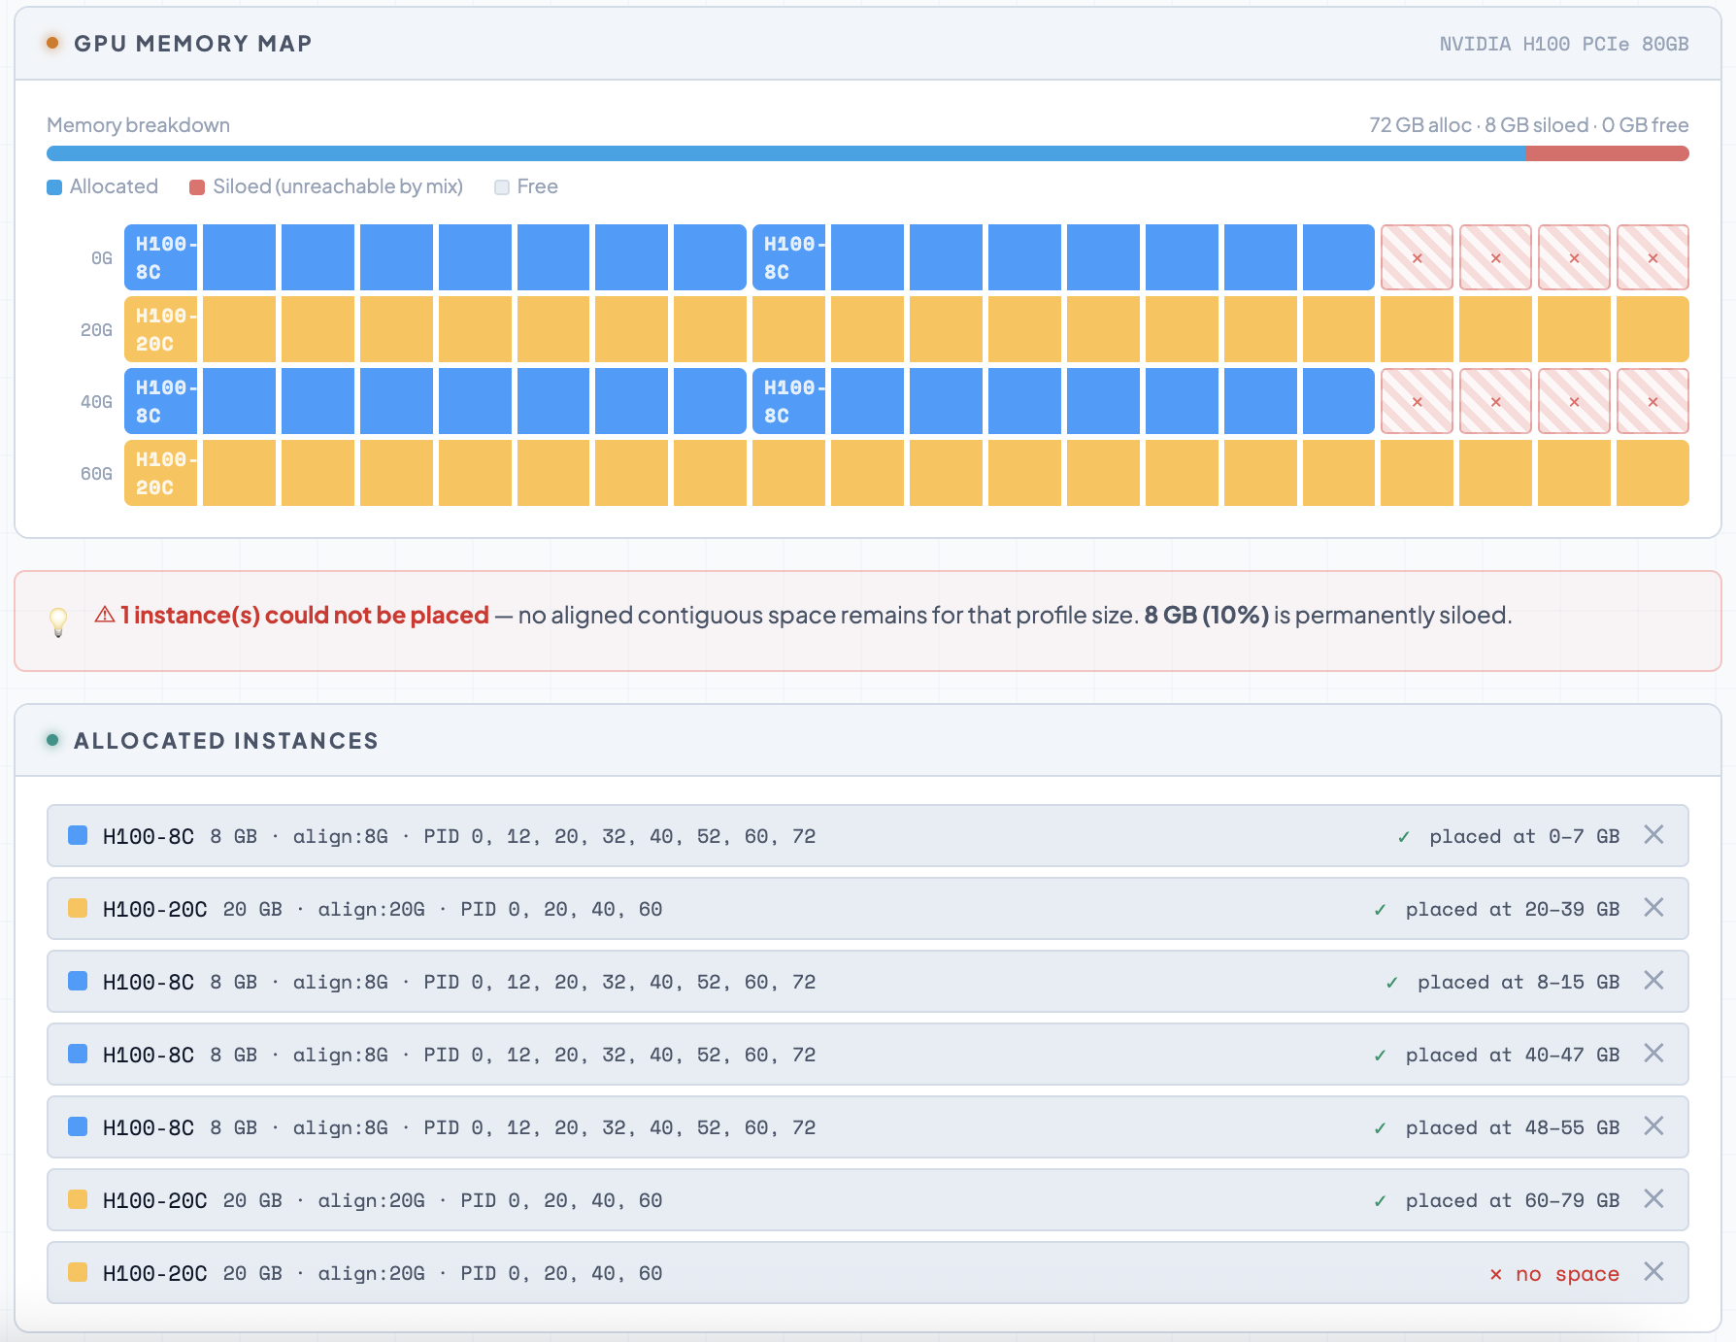Remove the H100-8C instance placed at 0–7 GB
The image size is (1736, 1342).
click(x=1653, y=835)
